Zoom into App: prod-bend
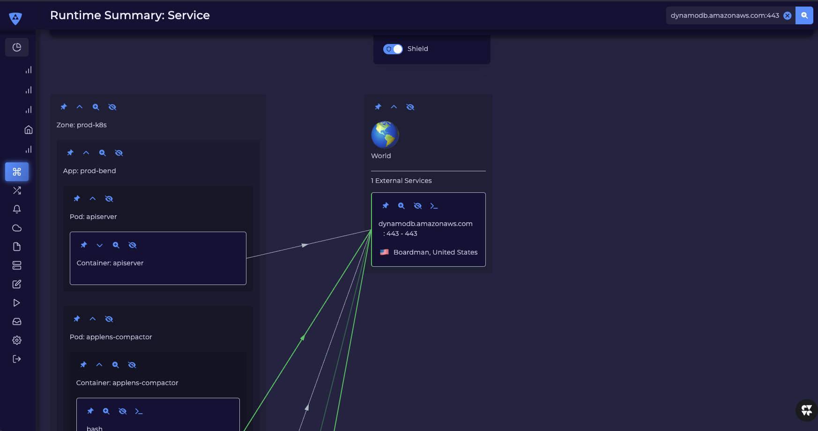Screen dimensions: 818x431 103,153
